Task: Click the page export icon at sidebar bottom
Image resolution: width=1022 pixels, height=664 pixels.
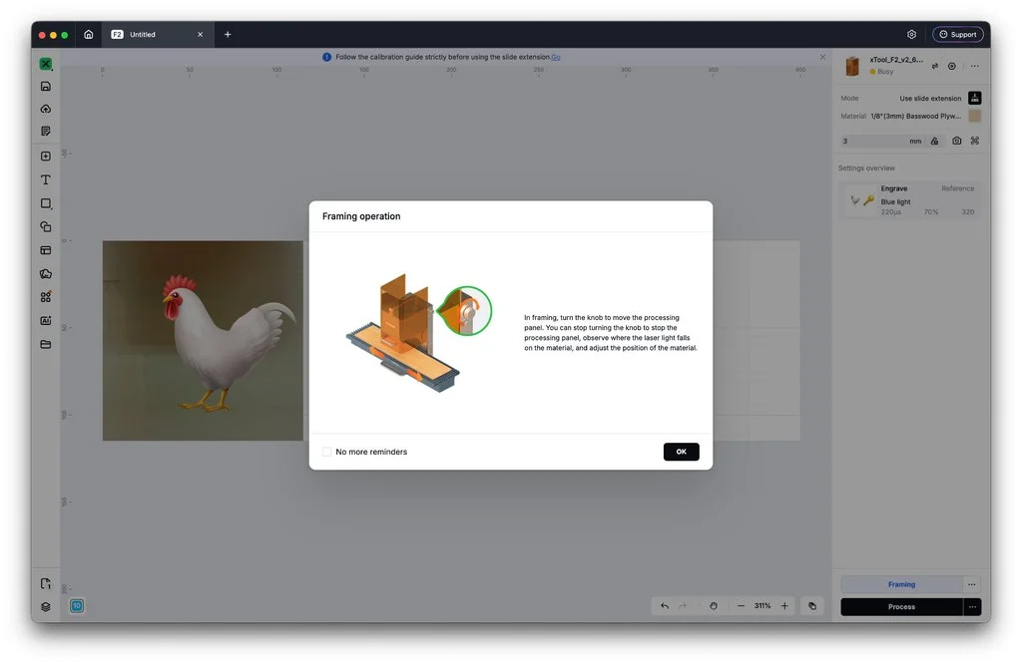Action: point(46,583)
